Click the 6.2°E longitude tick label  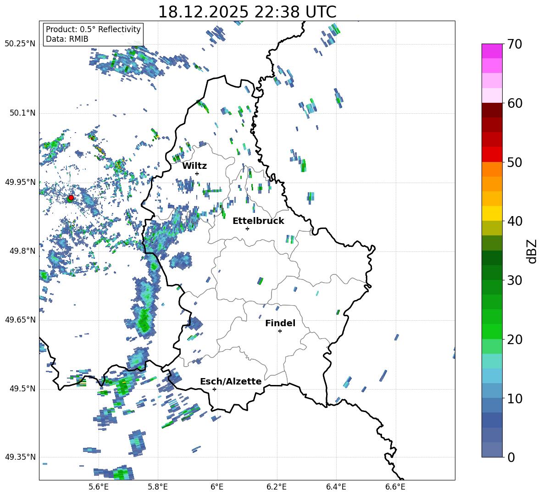[x=277, y=486]
